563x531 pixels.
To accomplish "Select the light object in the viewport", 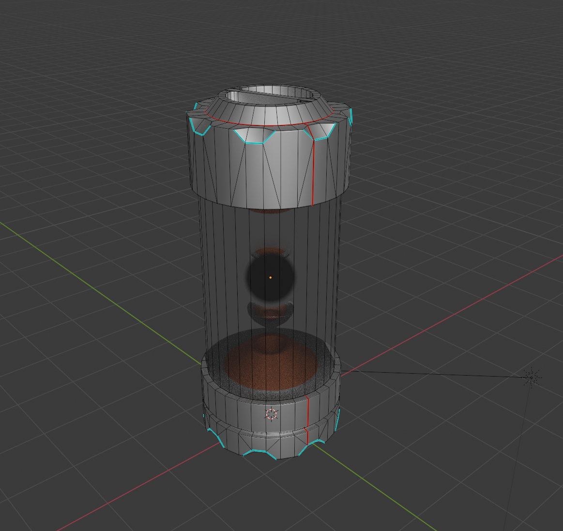I will pos(532,377).
